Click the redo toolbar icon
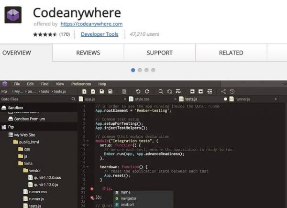The height and width of the screenshot is (208, 287). coord(147,91)
